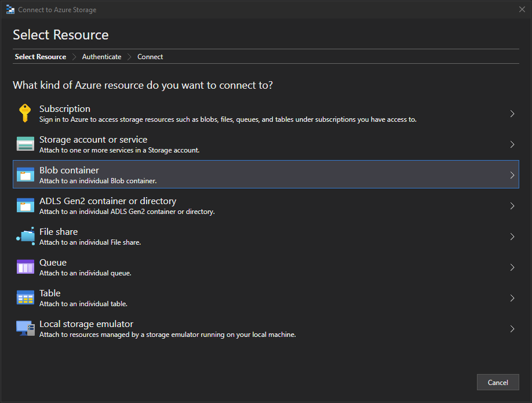Image resolution: width=532 pixels, height=403 pixels.
Task: Click the Storage account or service icon
Action: (25, 144)
